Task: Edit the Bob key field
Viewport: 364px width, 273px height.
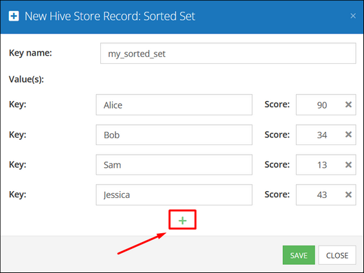Action: tap(174, 135)
